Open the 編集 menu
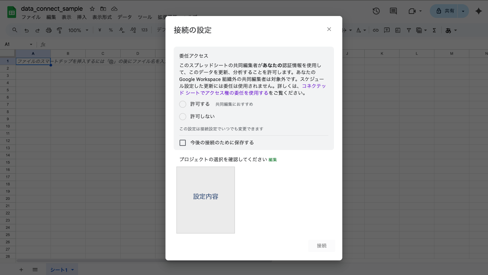Image resolution: width=488 pixels, height=275 pixels. pos(51,17)
